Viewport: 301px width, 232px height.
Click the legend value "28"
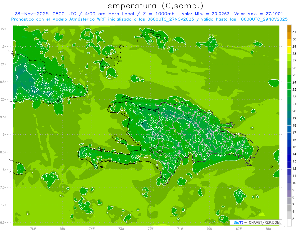(294, 54)
